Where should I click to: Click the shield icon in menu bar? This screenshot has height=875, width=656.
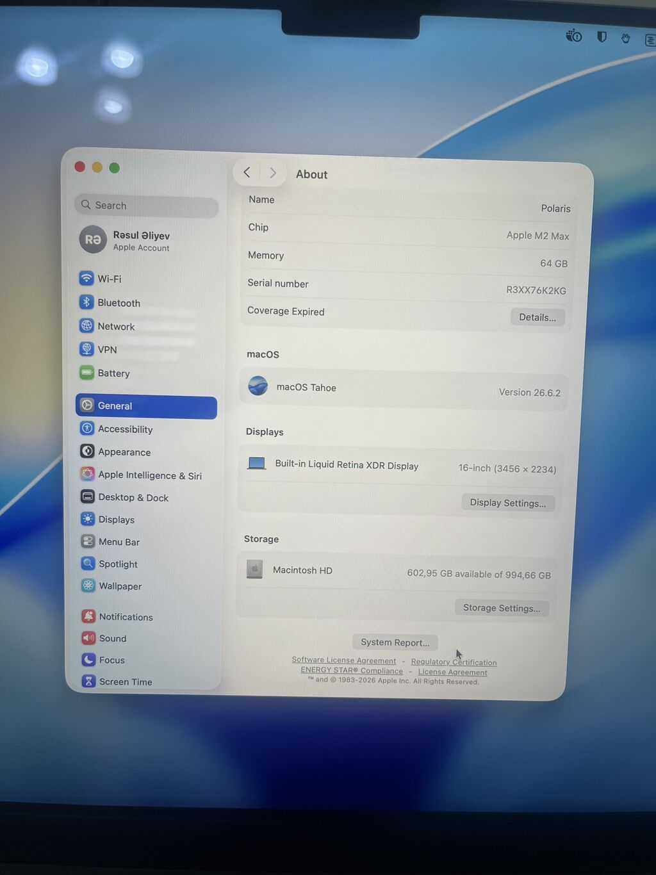point(602,37)
